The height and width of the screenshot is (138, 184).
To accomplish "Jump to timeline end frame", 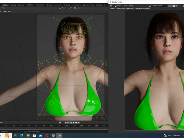I will point(79,123).
